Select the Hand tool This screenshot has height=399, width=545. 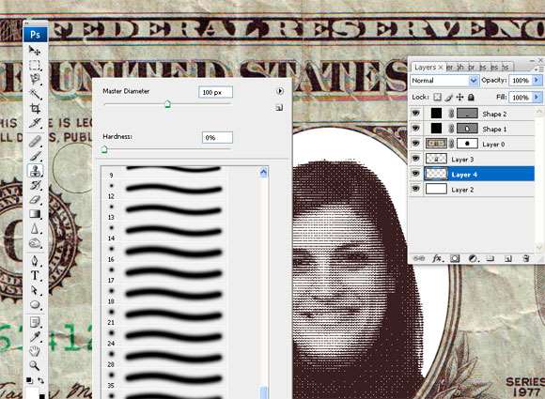tap(35, 351)
